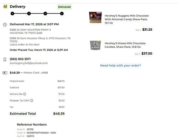Open Hershey's Nuggets product thumbnail

(95, 17)
